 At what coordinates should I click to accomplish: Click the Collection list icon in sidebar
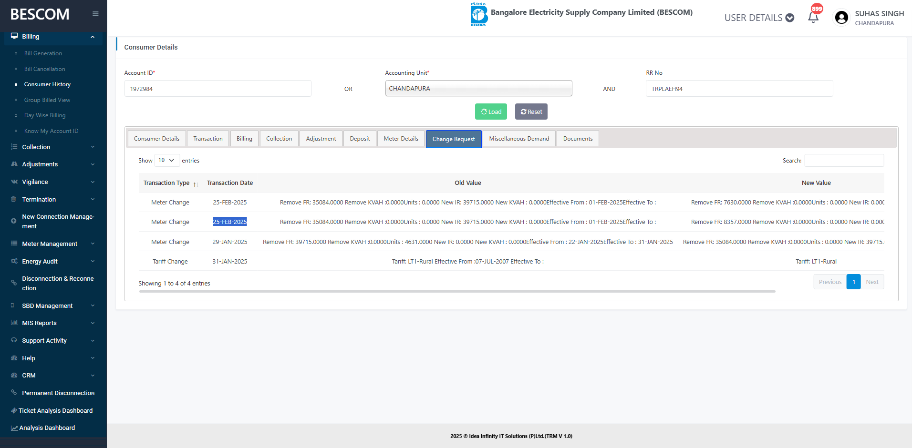coord(14,147)
